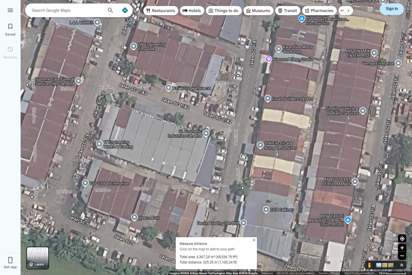Screen dimensions: 412x275
Task: Select the CCB Cabinet map pin
Action: click(x=266, y=209)
